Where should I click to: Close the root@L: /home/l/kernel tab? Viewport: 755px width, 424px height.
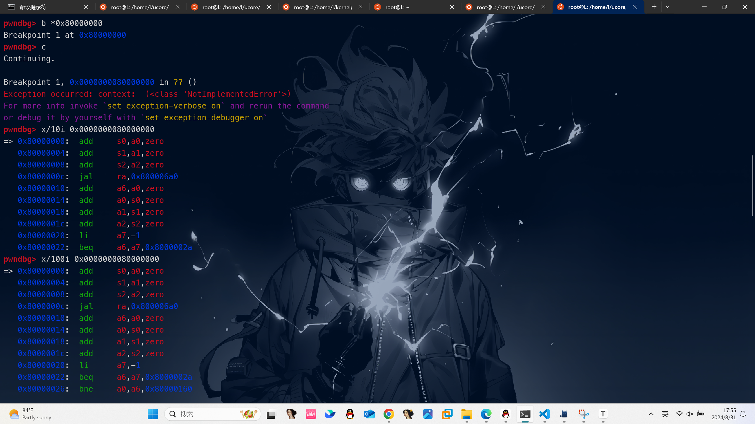coord(361,7)
